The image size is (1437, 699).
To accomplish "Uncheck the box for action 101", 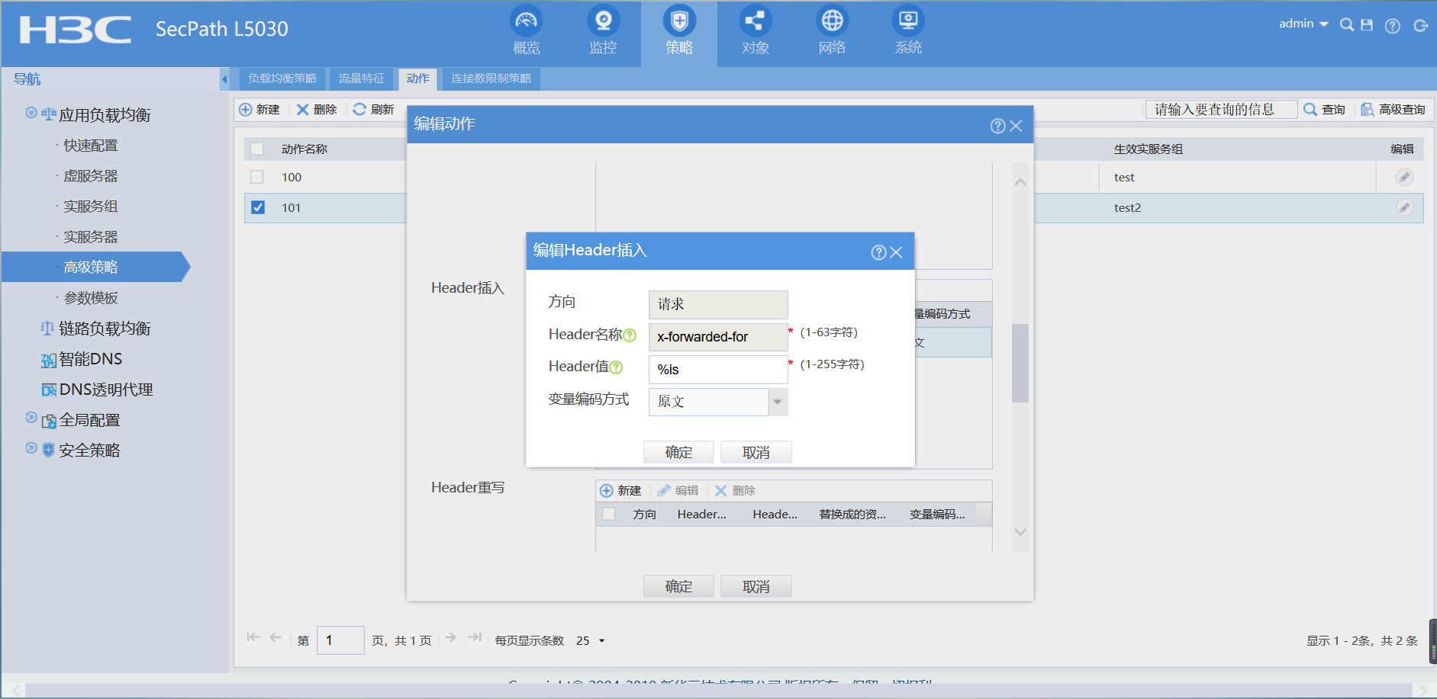I will [x=258, y=207].
